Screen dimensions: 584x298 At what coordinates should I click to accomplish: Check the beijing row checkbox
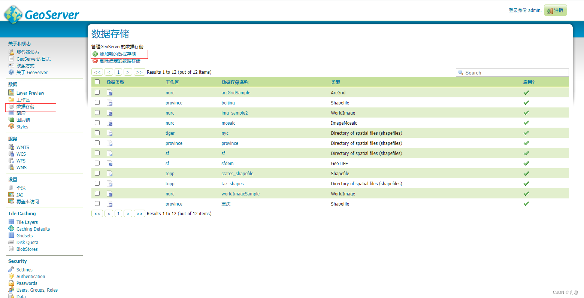pyautogui.click(x=97, y=102)
